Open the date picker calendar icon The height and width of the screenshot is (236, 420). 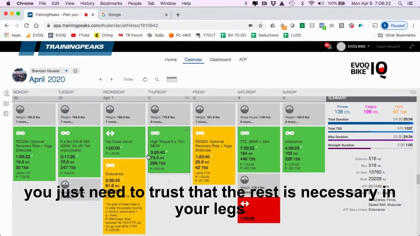click(x=172, y=79)
